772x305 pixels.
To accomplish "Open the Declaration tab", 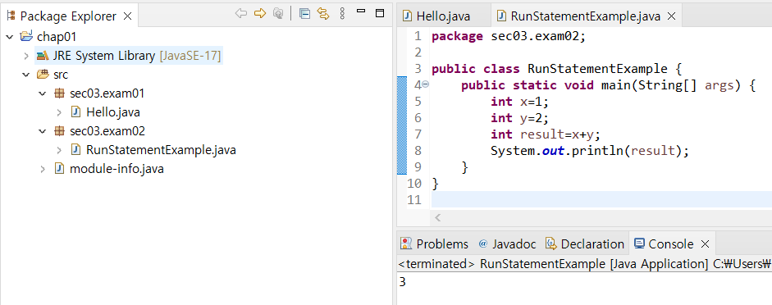I will (584, 244).
